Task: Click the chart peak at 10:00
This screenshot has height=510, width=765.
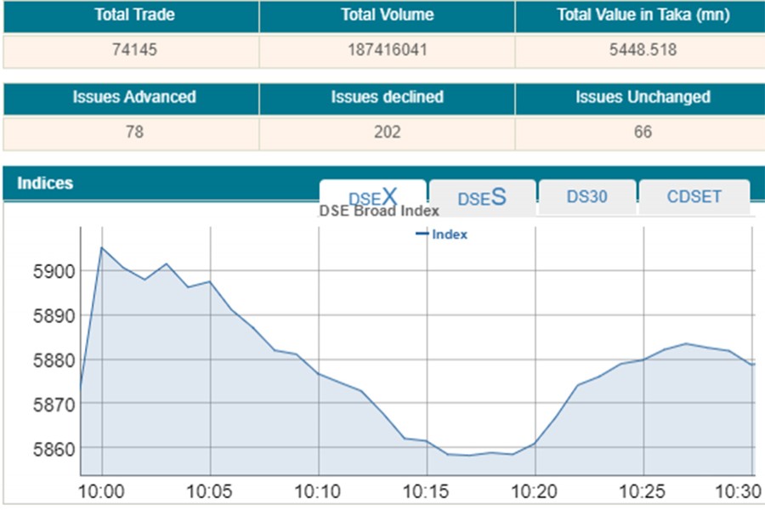Action: click(102, 248)
